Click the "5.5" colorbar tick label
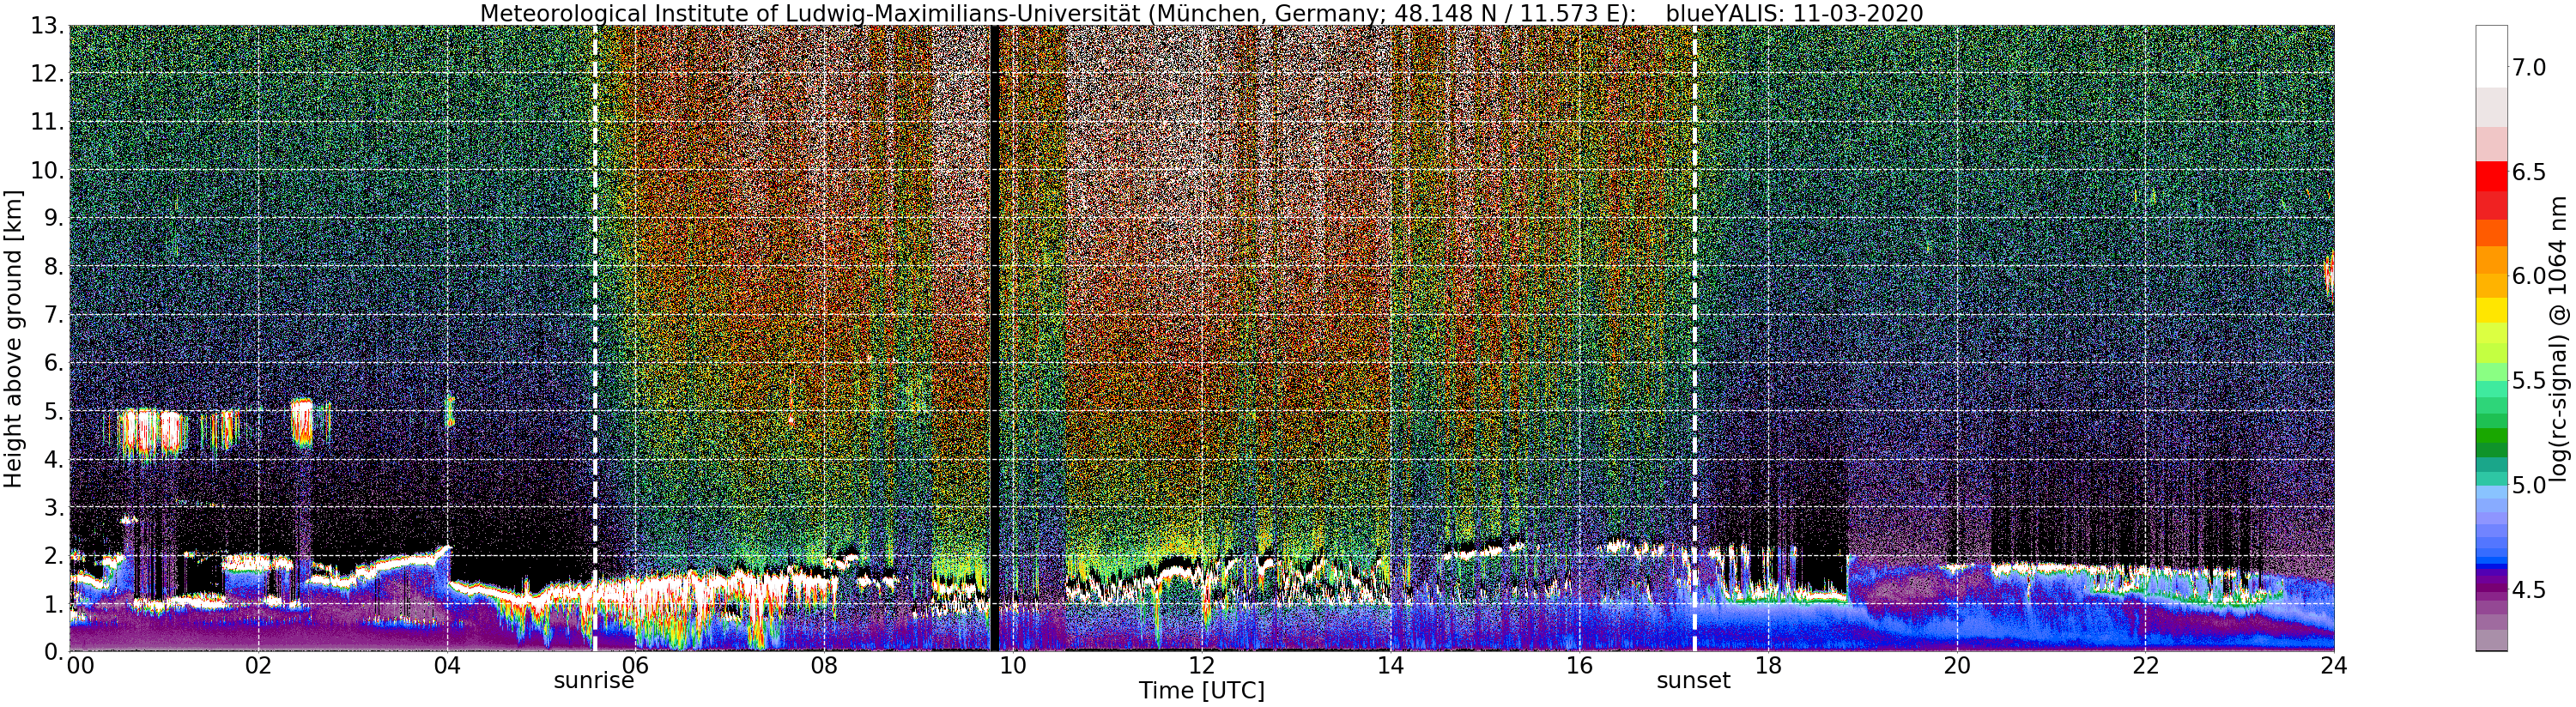The image size is (2576, 707). pos(2529,381)
